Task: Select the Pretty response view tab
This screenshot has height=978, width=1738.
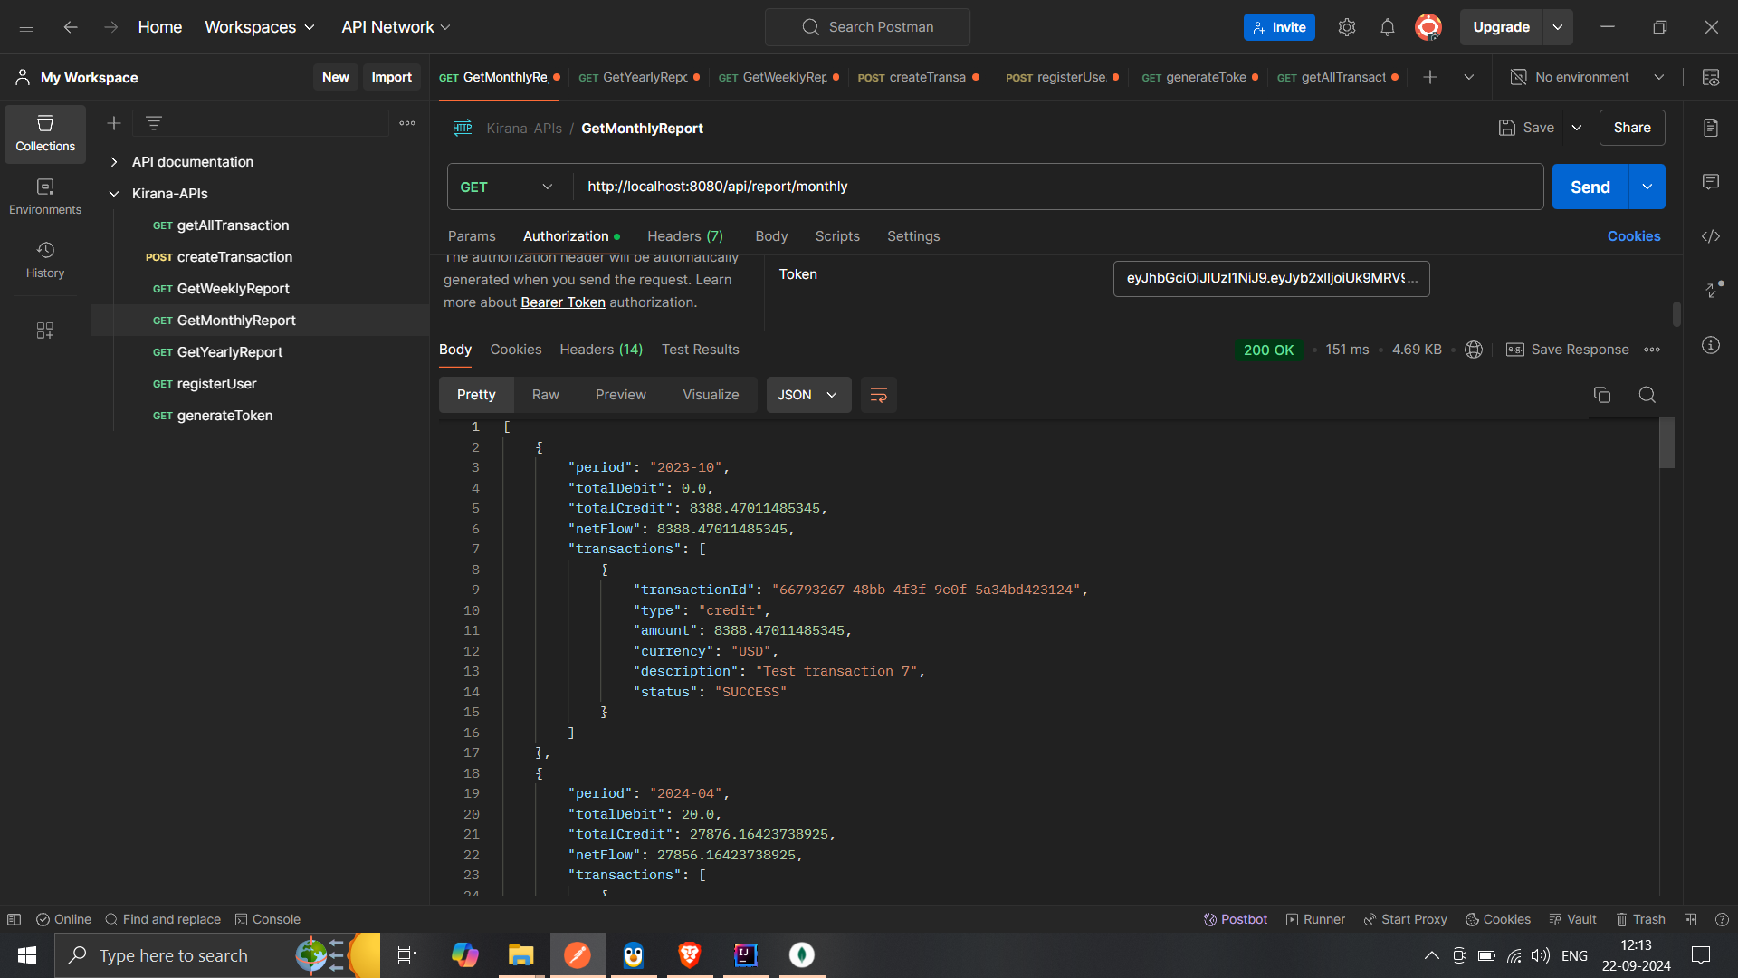Action: [475, 394]
